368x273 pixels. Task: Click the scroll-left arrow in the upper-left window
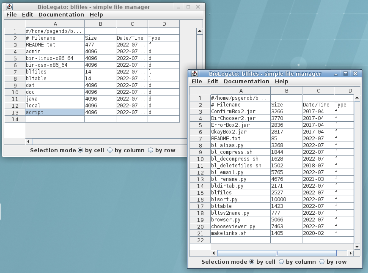(x=29, y=142)
